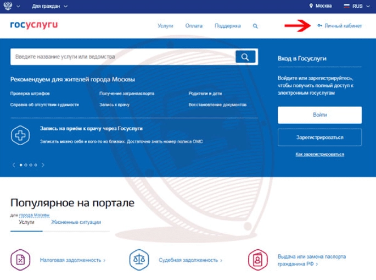Screen dimensions: 376x280
Task: Open 'Судебная задолженность' service link
Action: 190,260
